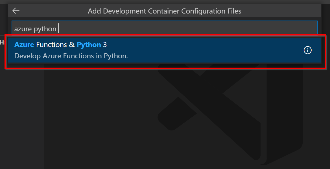Open info for Azure Functions & Python 3

[x=307, y=50]
